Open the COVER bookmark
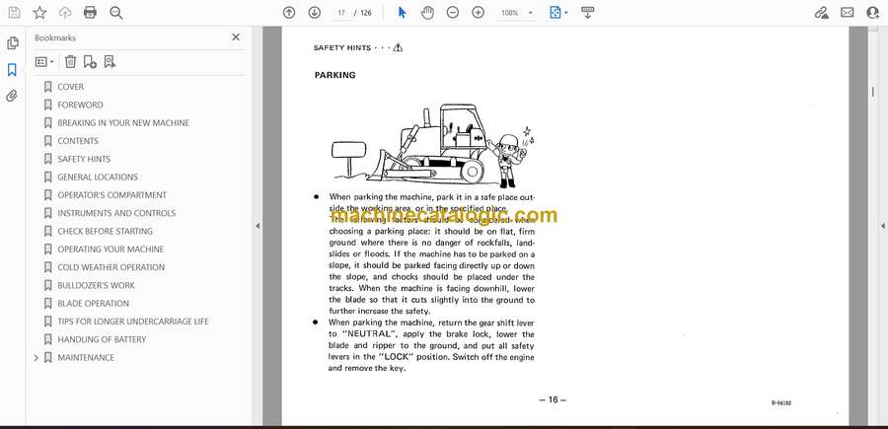This screenshot has height=429, width=888. pos(71,87)
